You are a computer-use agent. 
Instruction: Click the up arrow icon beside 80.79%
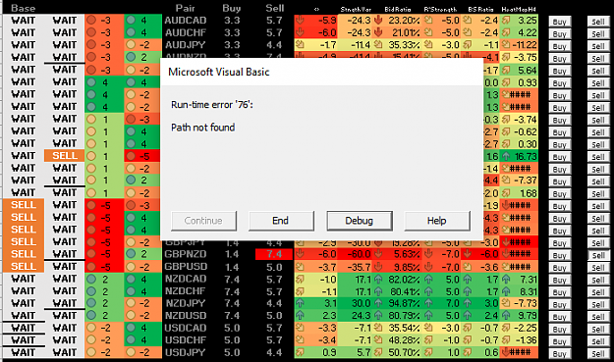(x=378, y=316)
